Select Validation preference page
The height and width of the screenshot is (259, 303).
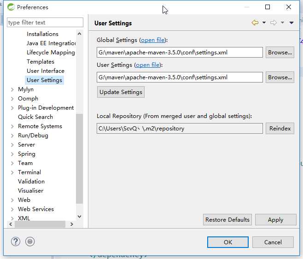[31, 182]
